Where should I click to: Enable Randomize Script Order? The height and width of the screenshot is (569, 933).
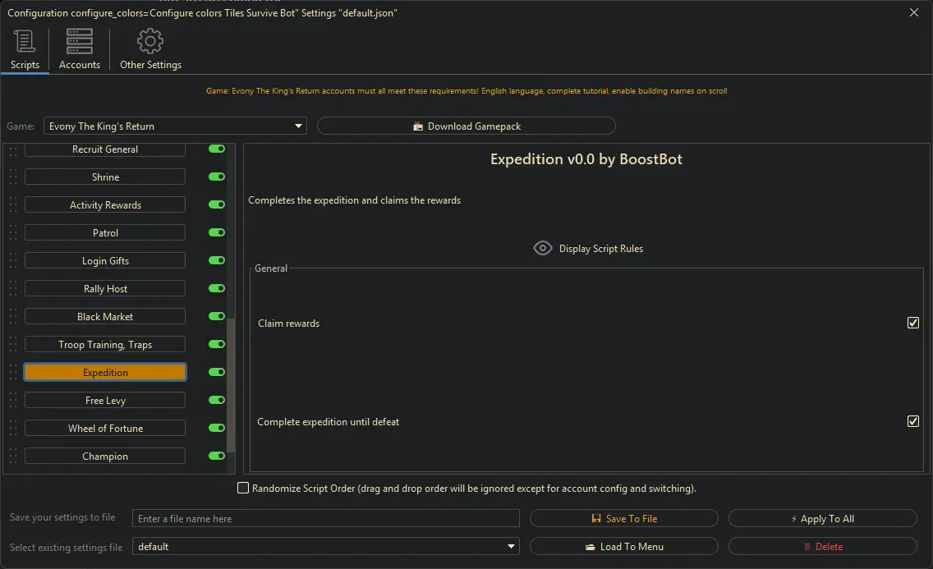(x=243, y=488)
